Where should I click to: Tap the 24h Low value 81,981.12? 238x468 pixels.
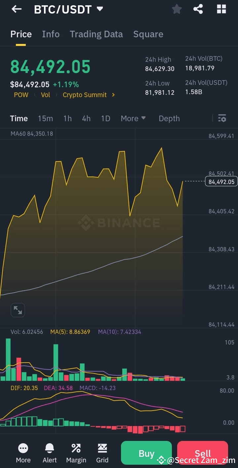[x=160, y=92]
